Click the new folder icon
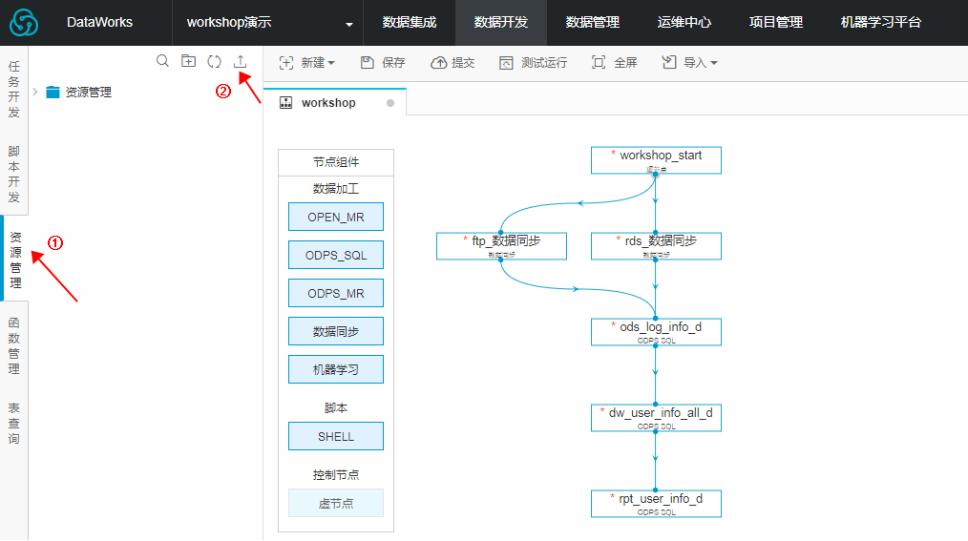 click(188, 61)
